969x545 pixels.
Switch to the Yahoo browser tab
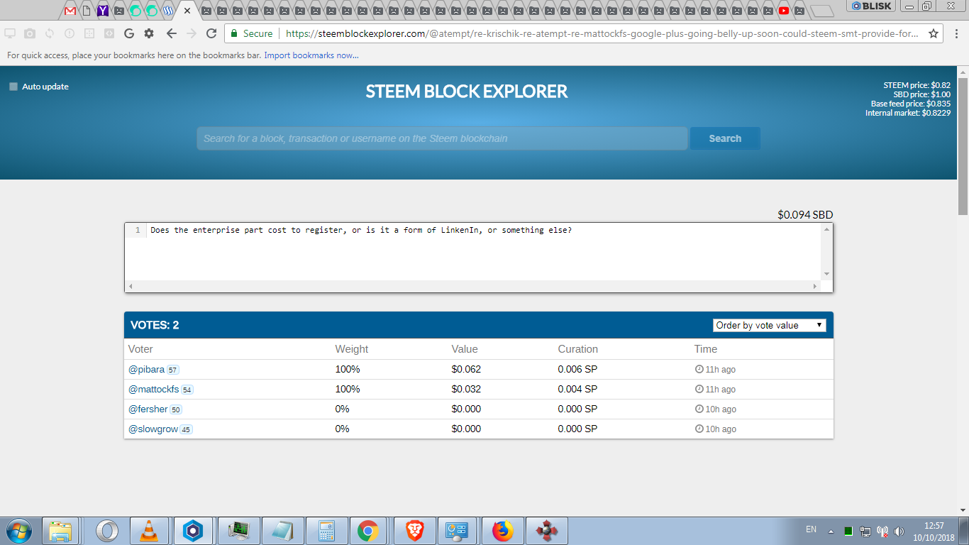[x=103, y=11]
